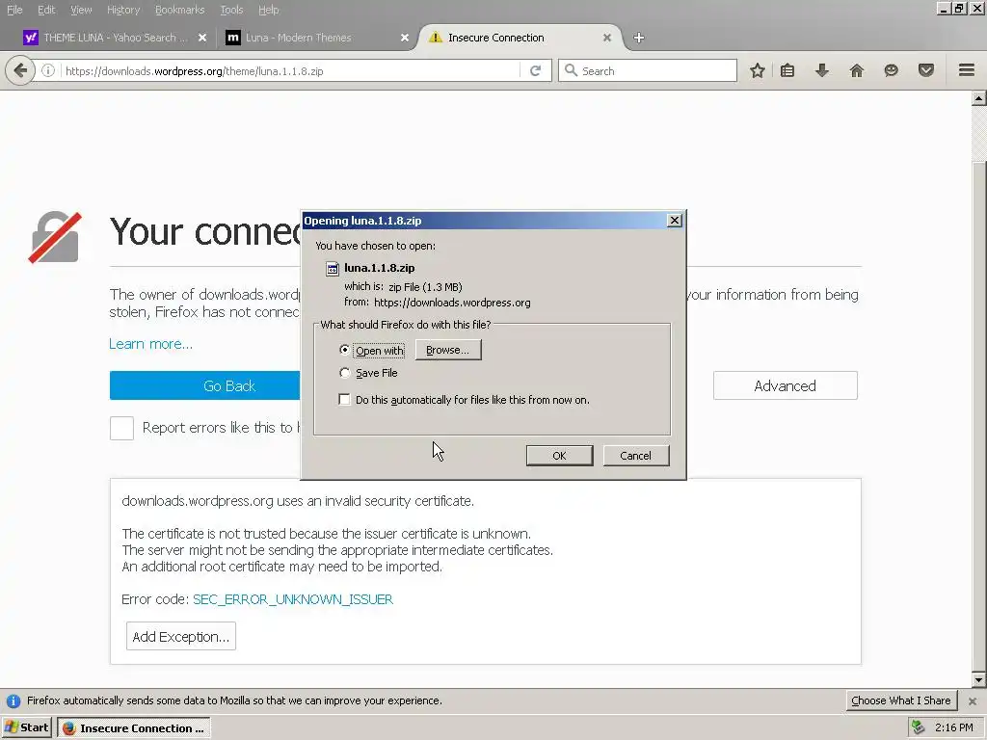The height and width of the screenshot is (740, 987).
Task: Click the Advanced button
Action: point(785,385)
